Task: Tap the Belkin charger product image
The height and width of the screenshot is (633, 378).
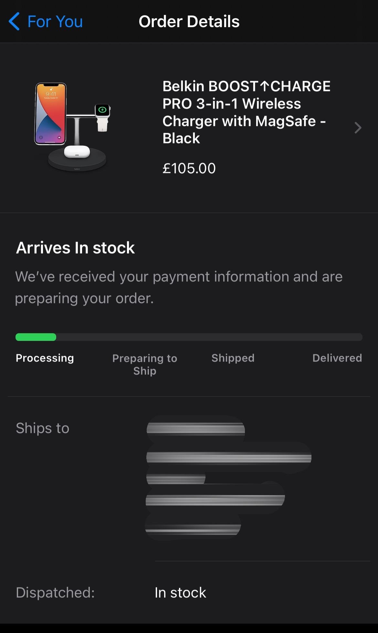Action: point(75,127)
